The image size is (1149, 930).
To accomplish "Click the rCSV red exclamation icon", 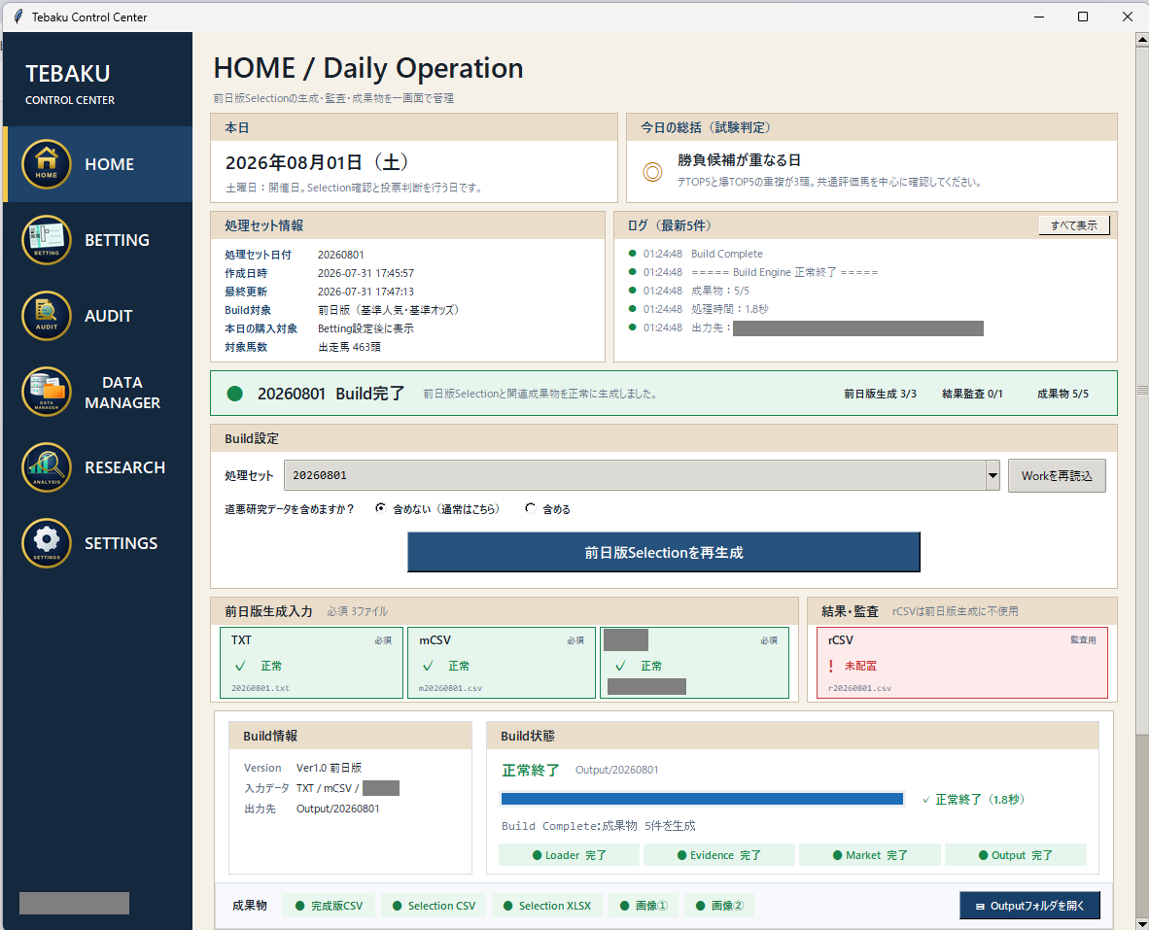I will coord(831,666).
